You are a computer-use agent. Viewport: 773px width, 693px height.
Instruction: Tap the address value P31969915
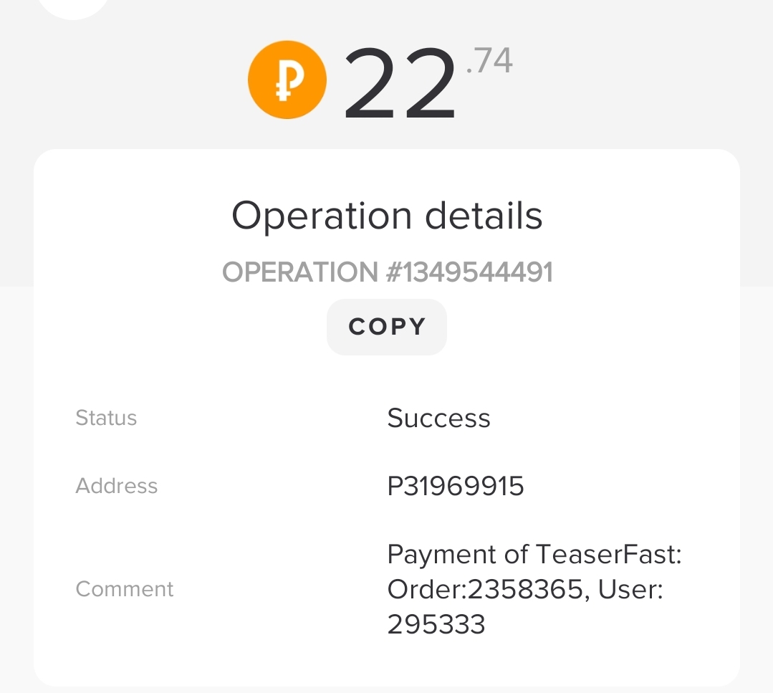click(x=456, y=487)
